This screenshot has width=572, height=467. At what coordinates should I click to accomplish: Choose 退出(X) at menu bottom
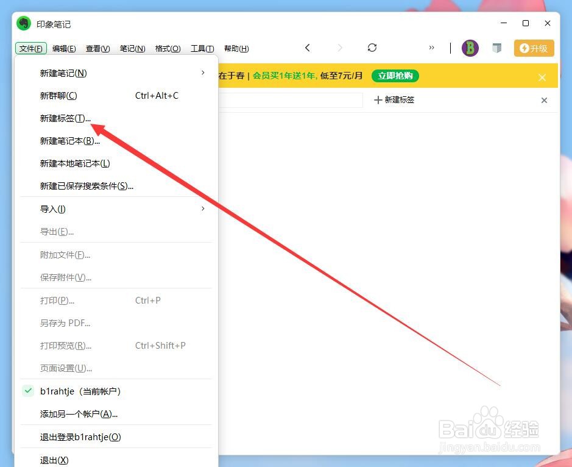116,460
